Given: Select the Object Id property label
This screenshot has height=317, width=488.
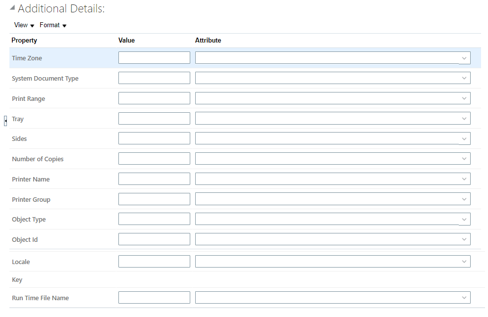Looking at the screenshot, I should pos(25,240).
